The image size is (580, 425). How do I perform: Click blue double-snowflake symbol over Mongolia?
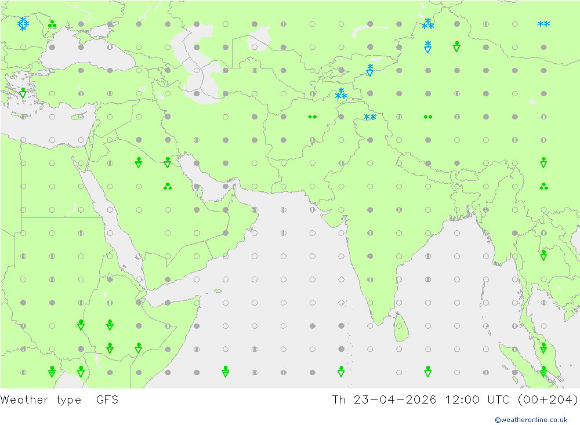[544, 24]
